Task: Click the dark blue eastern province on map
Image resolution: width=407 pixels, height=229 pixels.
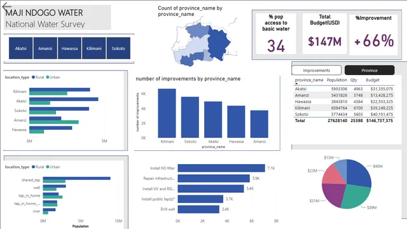Action: pyautogui.click(x=218, y=43)
